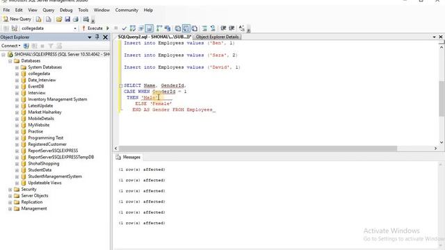Open the Database Engine Query icon
Viewport: 445px width, 250px height.
pos(39,19)
